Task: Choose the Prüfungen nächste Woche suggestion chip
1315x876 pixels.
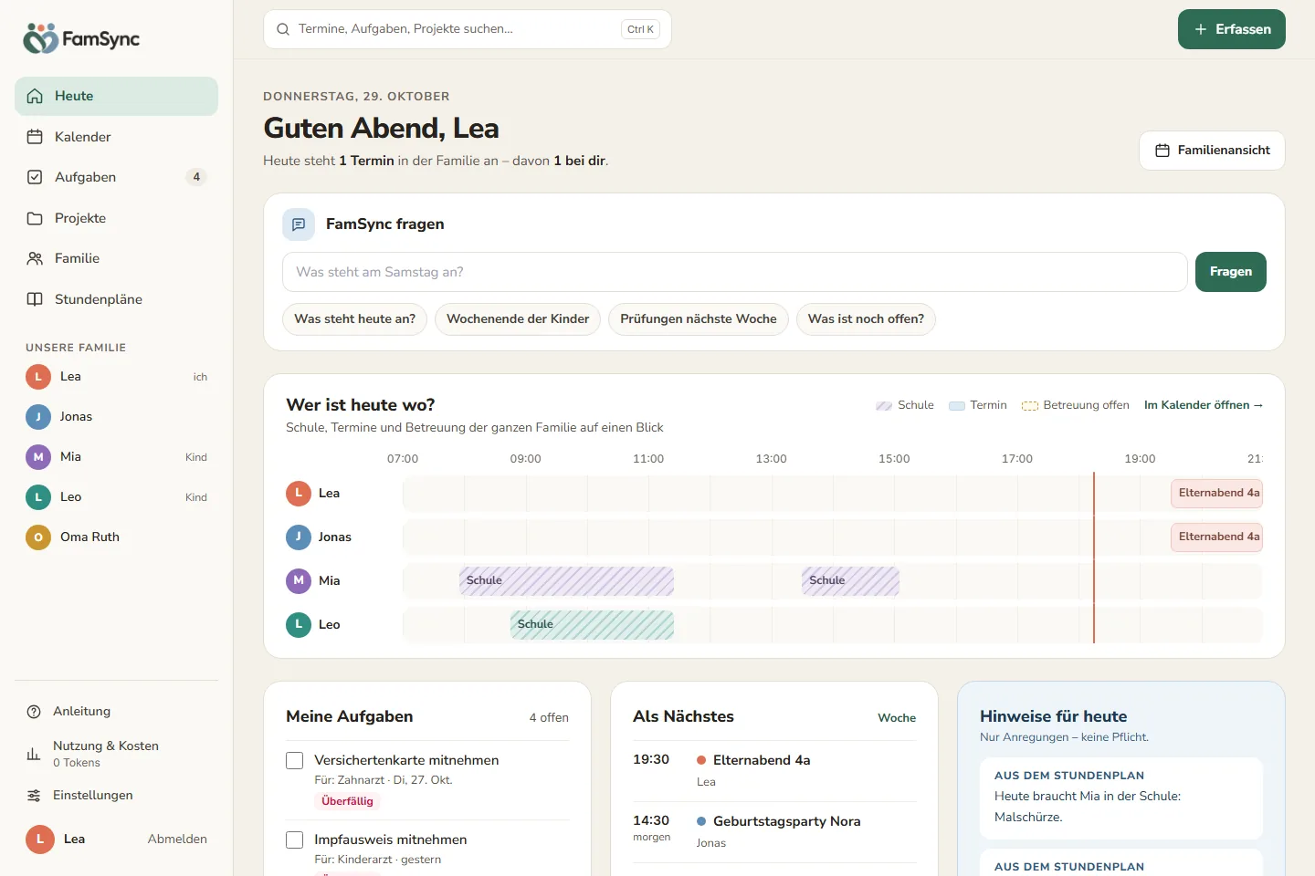Action: (x=699, y=319)
